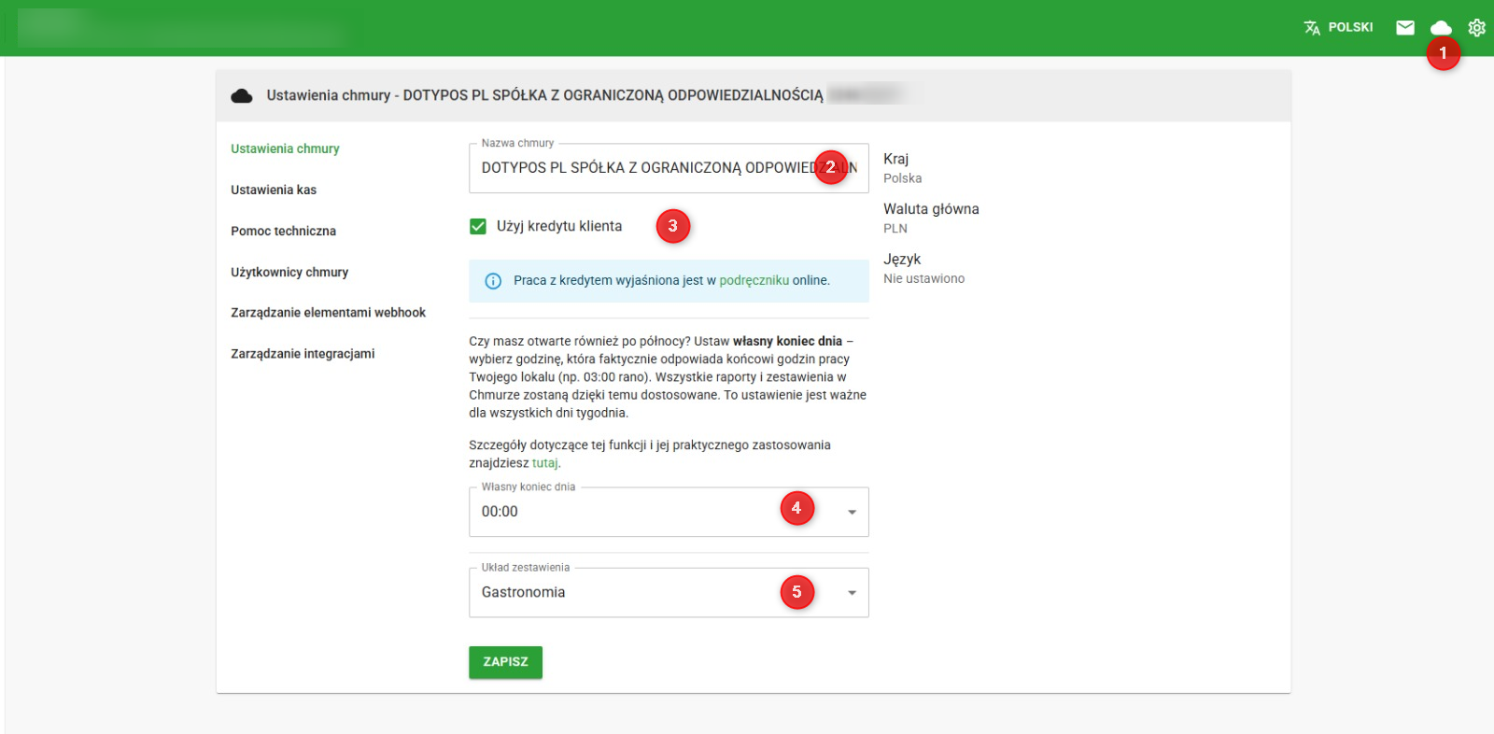
Task: Open Ustawienia kas menu item
Action: (x=274, y=190)
